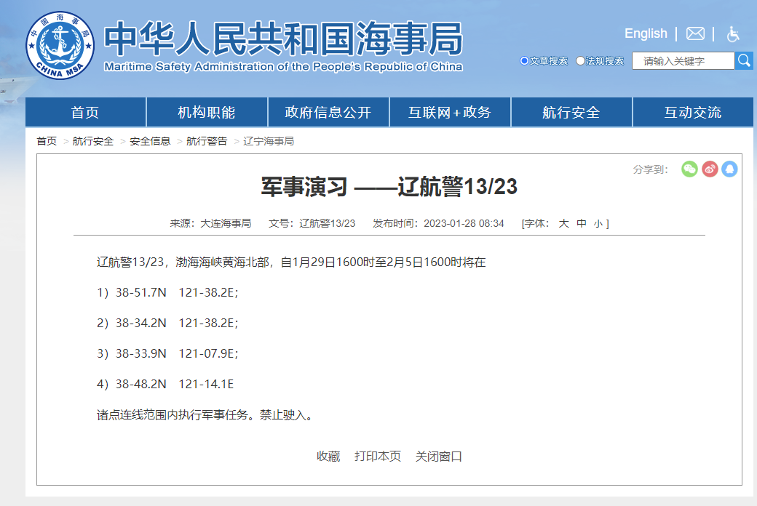Click 关闭窗口 to close the window
Image resolution: width=757 pixels, height=506 pixels.
439,457
